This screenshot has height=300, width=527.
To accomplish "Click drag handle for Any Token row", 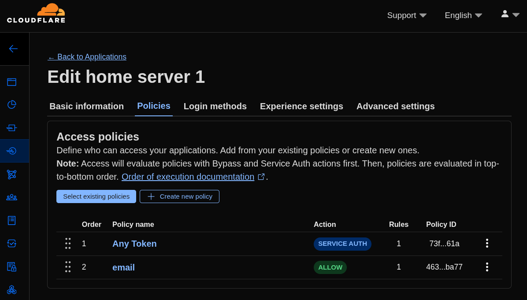I will click(68, 244).
